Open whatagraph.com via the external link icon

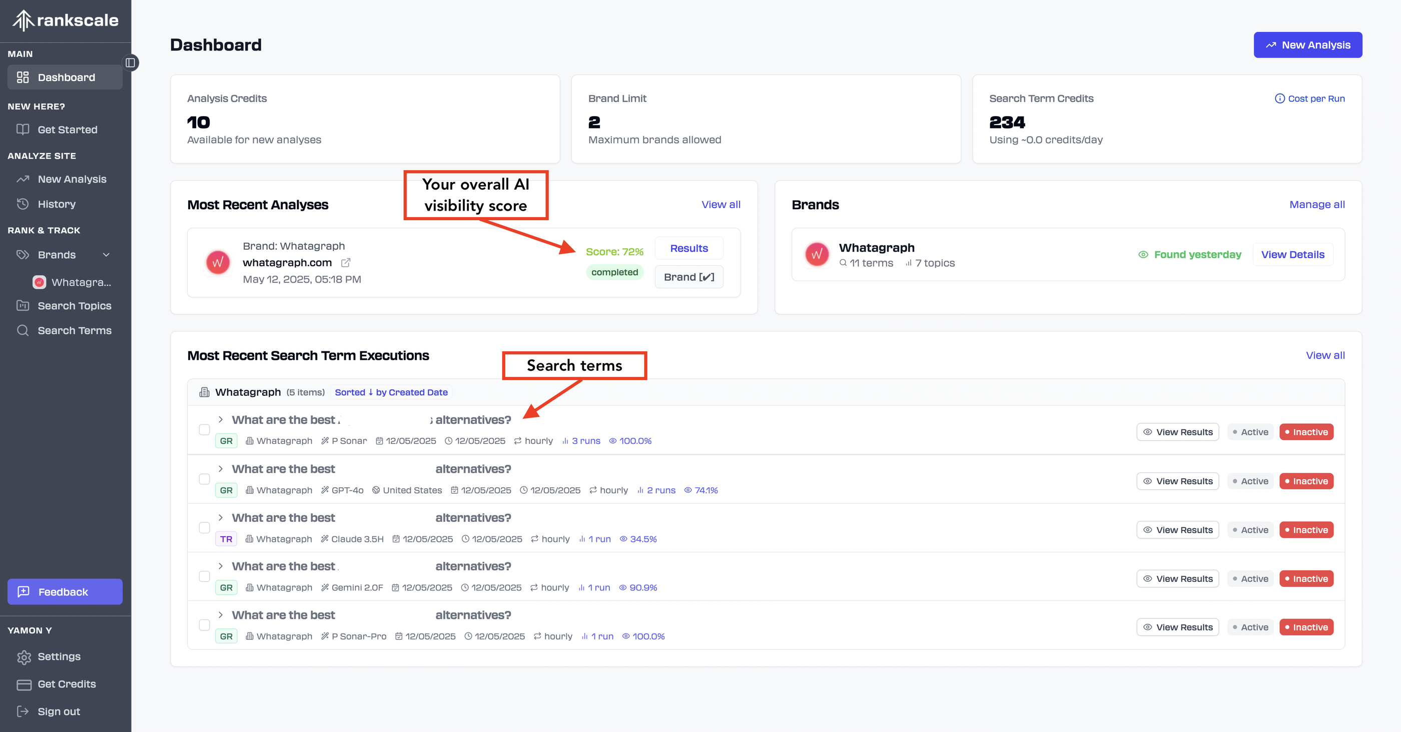tap(346, 263)
